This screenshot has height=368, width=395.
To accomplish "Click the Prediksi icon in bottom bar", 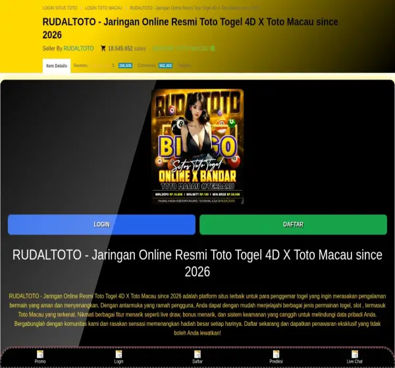I will point(276,354).
